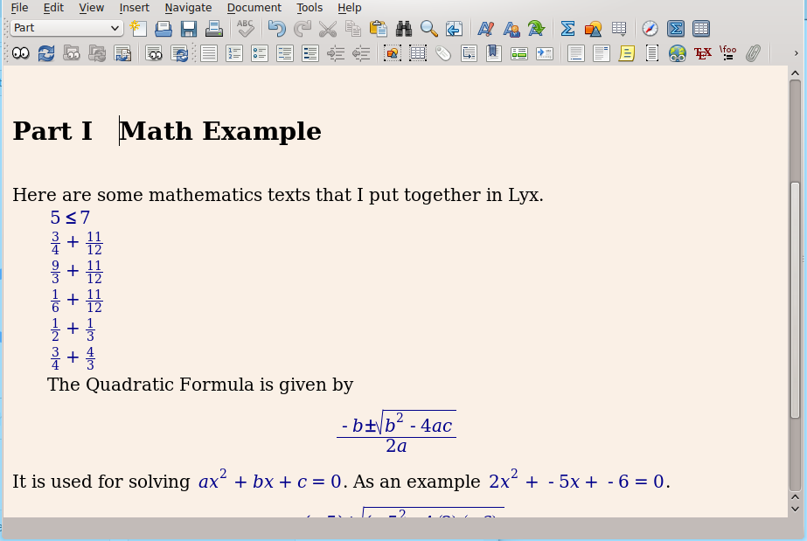
Task: Expand the toolbar overflow chevron
Action: [x=796, y=53]
